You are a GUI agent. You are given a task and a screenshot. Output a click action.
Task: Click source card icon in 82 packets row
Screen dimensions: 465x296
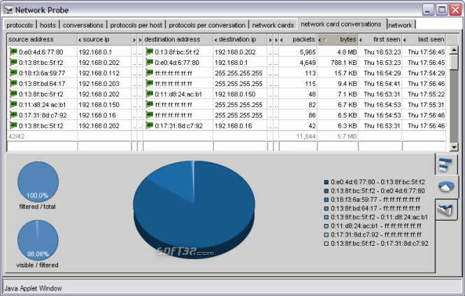click(x=13, y=105)
